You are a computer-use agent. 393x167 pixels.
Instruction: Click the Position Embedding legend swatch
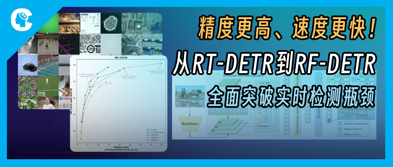[x=340, y=124]
